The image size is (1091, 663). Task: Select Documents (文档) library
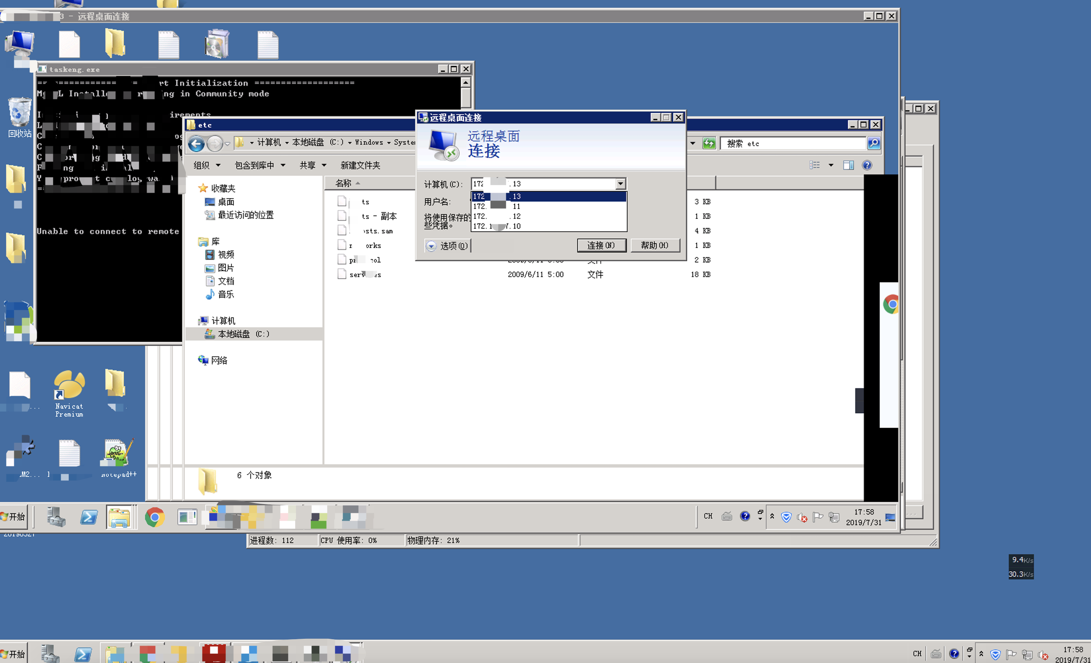(219, 281)
